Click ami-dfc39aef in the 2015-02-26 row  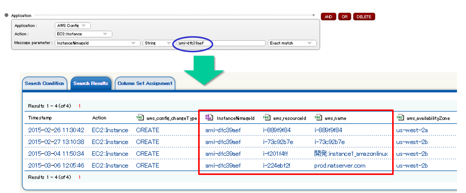223,130
